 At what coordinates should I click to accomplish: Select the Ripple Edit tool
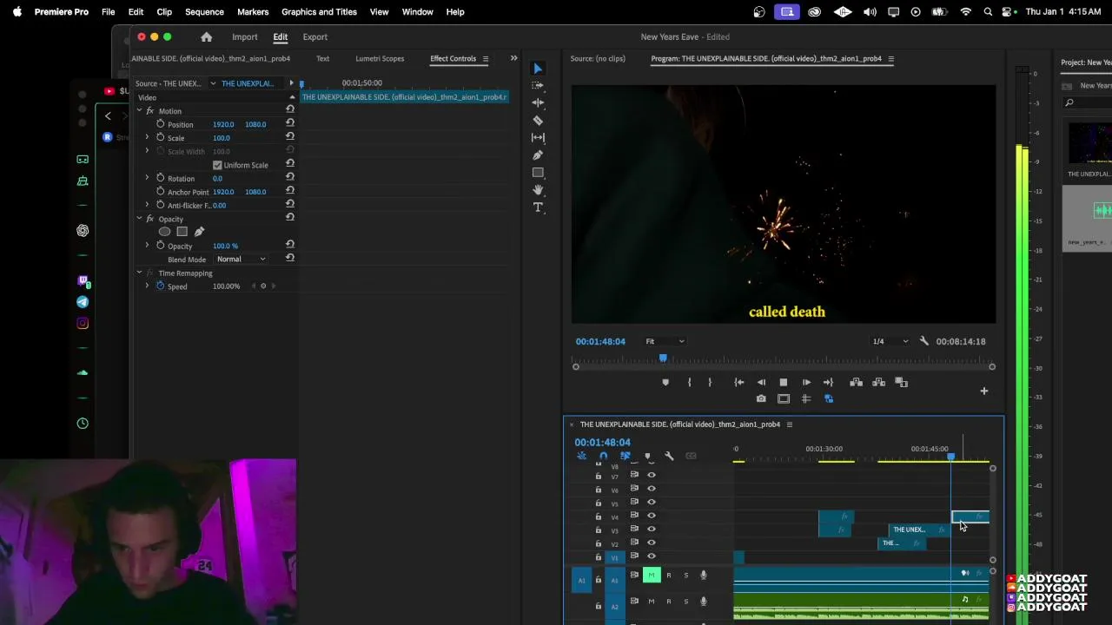538,102
